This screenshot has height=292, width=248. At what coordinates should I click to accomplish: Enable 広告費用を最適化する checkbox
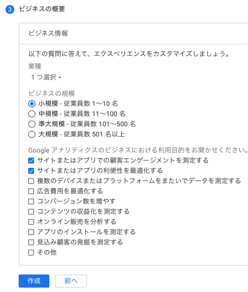click(x=31, y=191)
